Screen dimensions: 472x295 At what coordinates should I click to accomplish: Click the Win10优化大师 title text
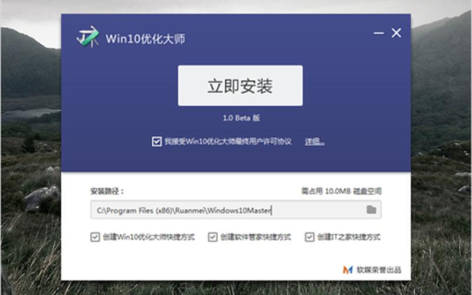click(145, 39)
